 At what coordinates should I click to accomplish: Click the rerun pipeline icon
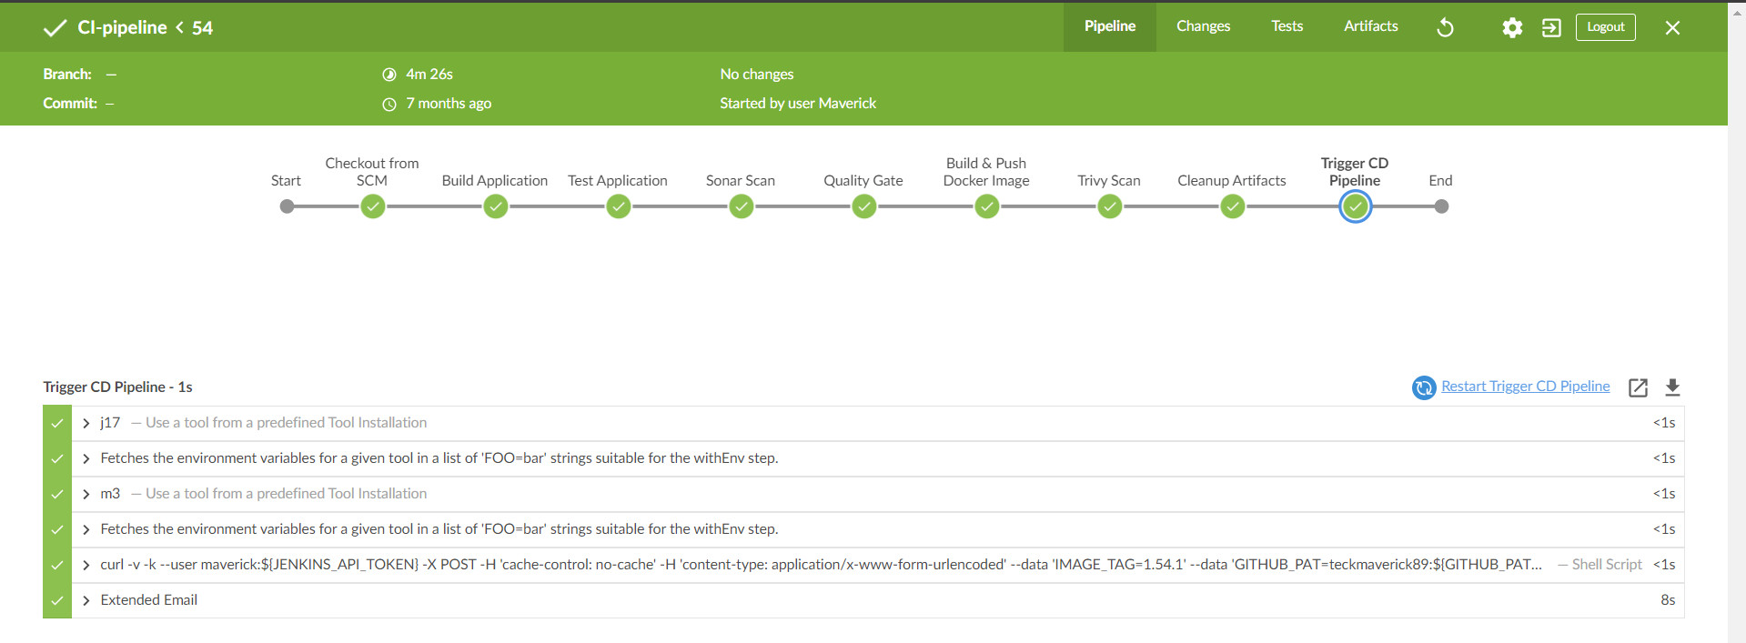click(x=1445, y=27)
